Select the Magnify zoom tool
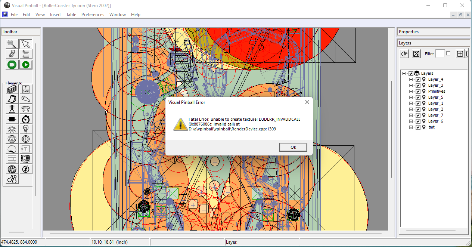472x247 pixels. (12, 44)
